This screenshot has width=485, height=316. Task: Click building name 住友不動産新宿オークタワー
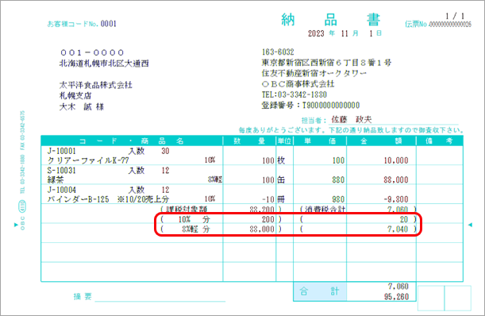(314, 73)
